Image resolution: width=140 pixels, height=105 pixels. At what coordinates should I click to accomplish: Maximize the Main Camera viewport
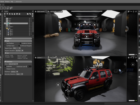pyautogui.click(x=134, y=11)
